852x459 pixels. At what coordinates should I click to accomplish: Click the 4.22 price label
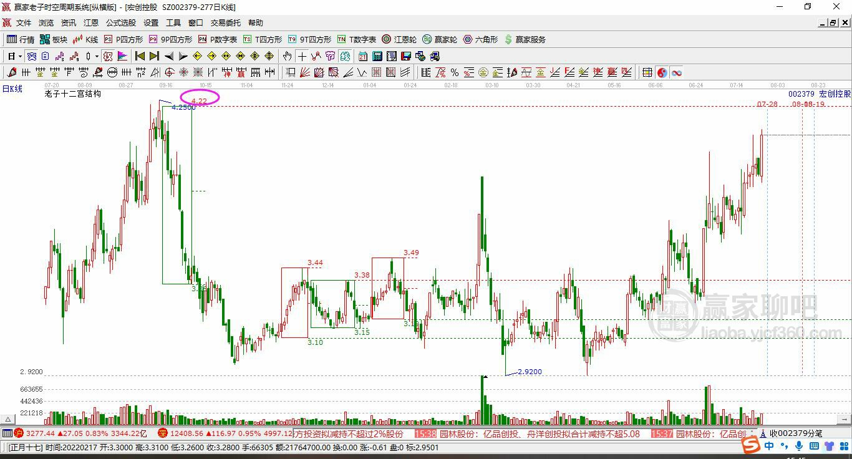coord(199,100)
